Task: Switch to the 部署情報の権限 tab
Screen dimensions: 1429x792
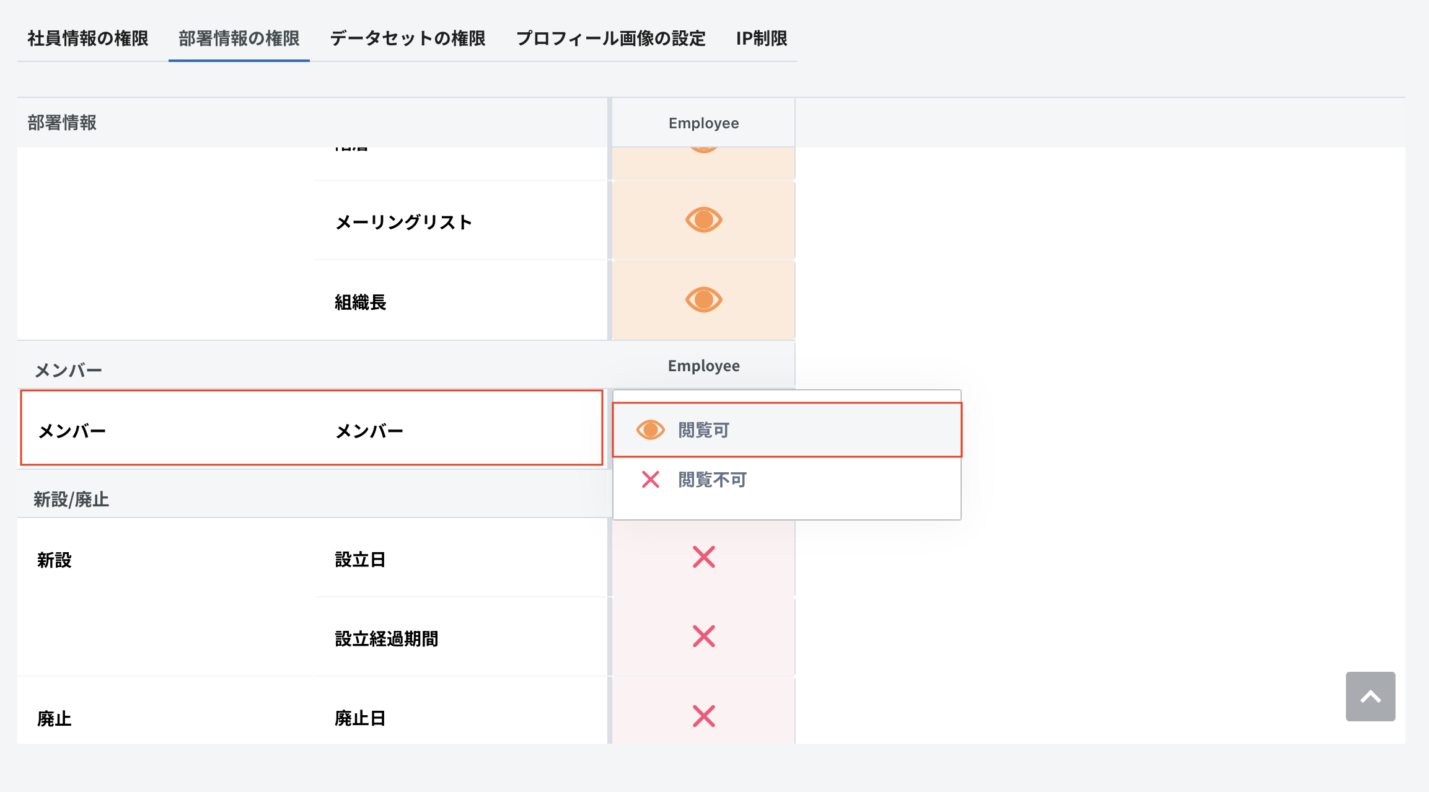Action: 239,38
